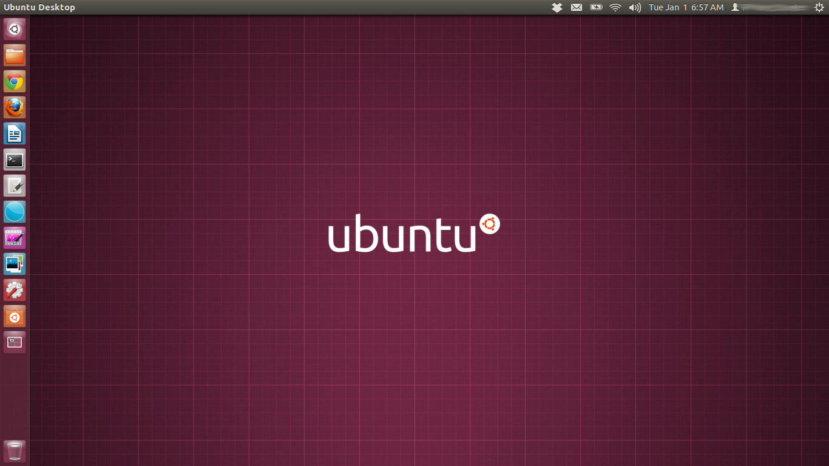Open the Workspace Switcher
Screen dimensions: 829x466
(x=15, y=342)
